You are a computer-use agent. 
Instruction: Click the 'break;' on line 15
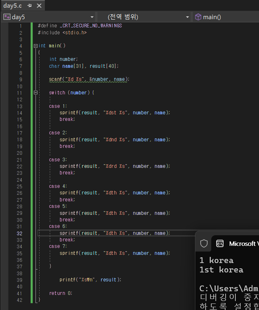(x=67, y=119)
